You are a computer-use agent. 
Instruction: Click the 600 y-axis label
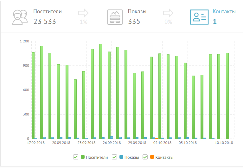coord(26,90)
